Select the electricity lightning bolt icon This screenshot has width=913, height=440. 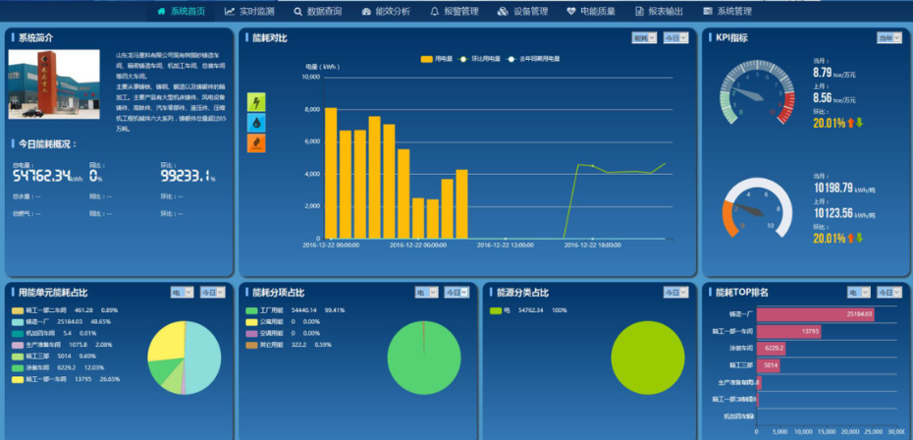click(x=256, y=102)
